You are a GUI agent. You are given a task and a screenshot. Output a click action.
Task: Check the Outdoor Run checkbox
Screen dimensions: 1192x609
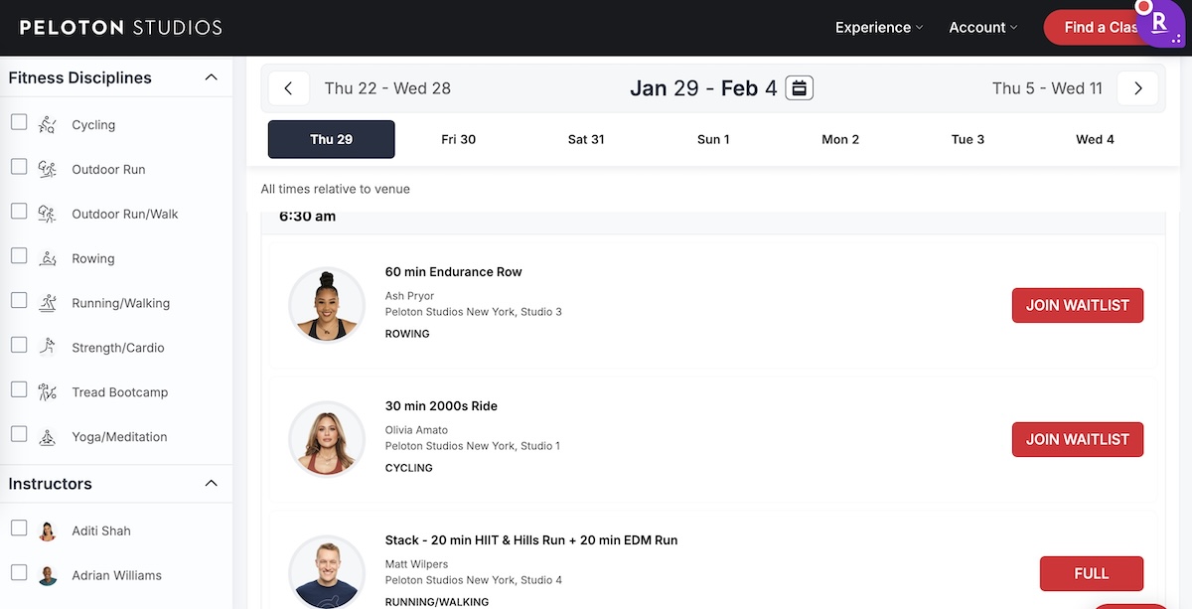point(19,167)
